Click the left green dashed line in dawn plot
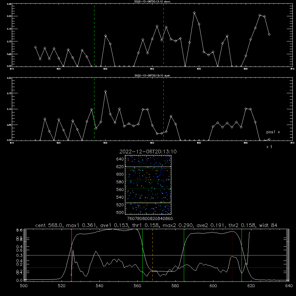 [94, 35]
